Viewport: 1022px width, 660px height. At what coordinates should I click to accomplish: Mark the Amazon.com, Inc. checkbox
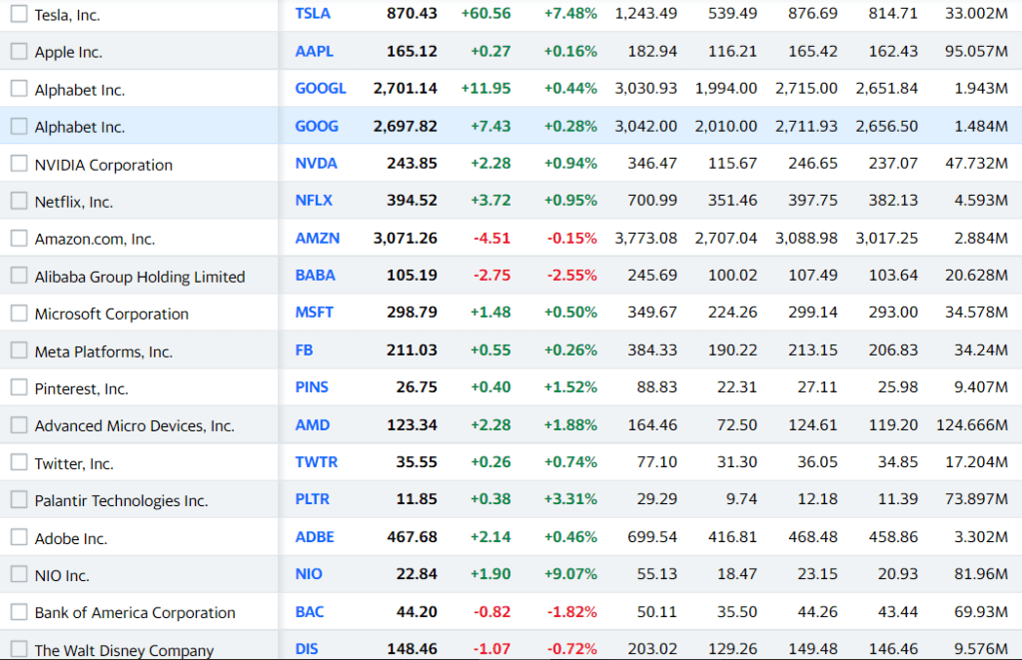(19, 239)
